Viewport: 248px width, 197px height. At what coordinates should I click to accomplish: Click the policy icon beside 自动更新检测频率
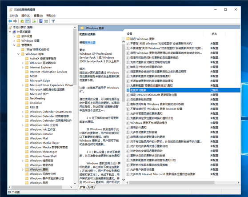(128, 100)
